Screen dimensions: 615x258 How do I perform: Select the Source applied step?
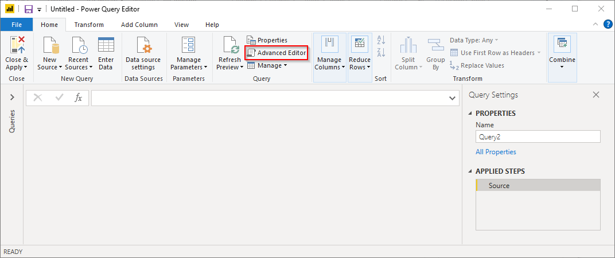(538, 185)
